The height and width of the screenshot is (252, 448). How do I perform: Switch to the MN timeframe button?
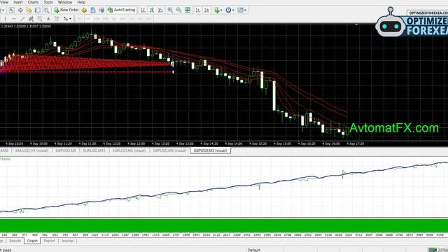click(x=149, y=19)
